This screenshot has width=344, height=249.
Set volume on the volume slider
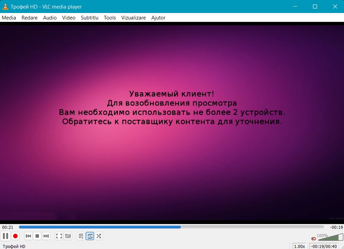click(331, 237)
